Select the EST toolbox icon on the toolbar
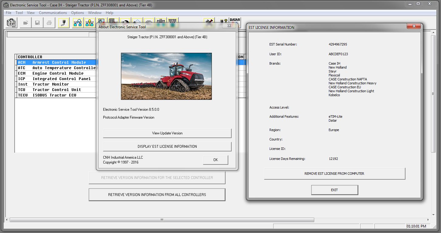The height and width of the screenshot is (233, 441). point(11,23)
